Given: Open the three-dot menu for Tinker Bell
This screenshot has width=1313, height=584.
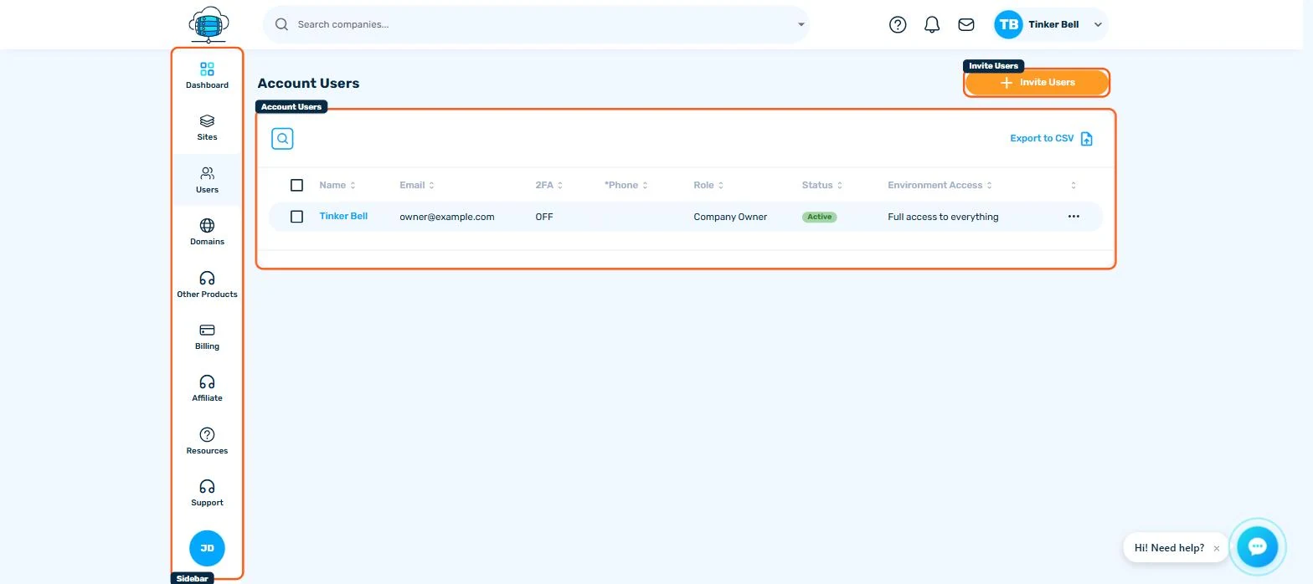Looking at the screenshot, I should tap(1074, 217).
